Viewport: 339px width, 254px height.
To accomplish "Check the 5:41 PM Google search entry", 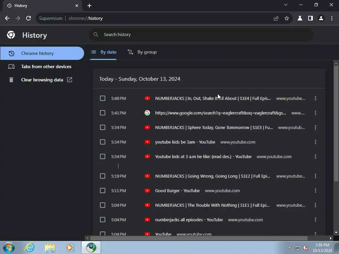I will [x=103, y=113].
